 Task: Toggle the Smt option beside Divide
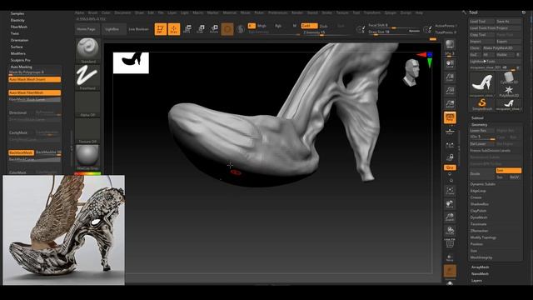[x=509, y=170]
